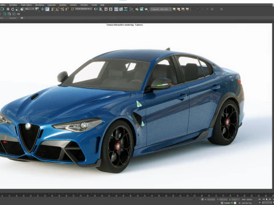274x205 pixels.
Task: Open the Civil View menu
Action: click(84, 5)
